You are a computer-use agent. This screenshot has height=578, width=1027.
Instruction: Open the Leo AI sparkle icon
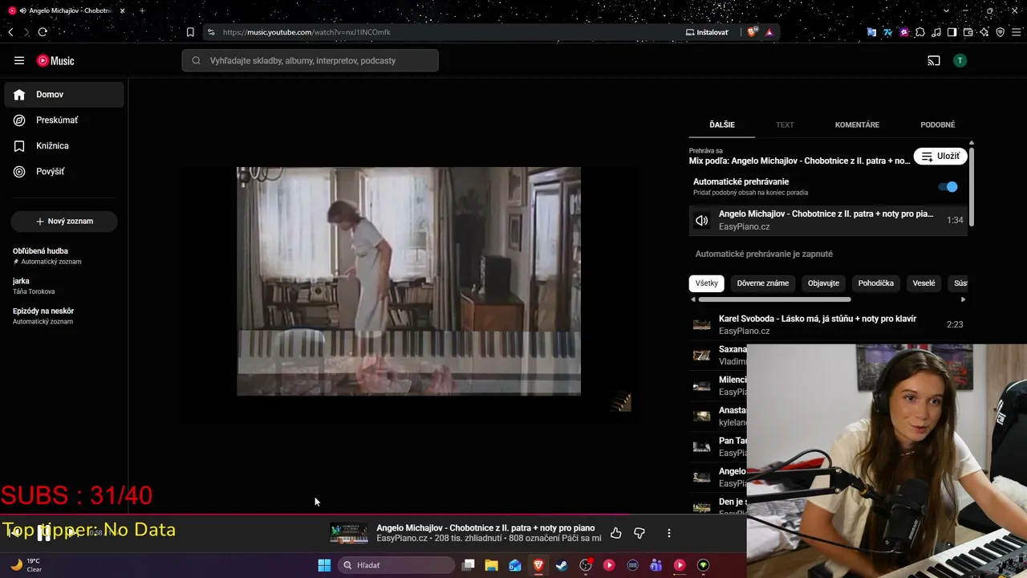pyautogui.click(x=984, y=32)
